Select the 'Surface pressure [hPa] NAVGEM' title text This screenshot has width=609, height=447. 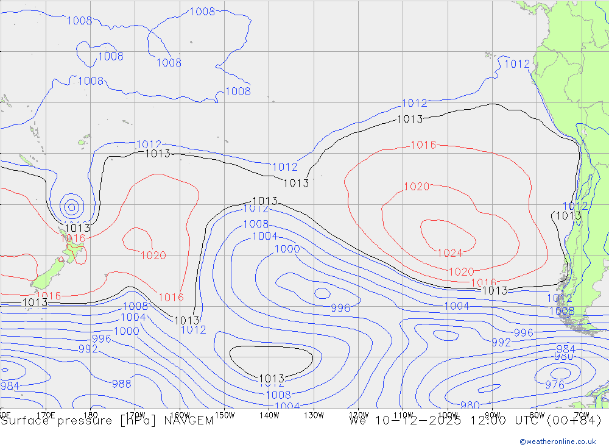tap(107, 421)
